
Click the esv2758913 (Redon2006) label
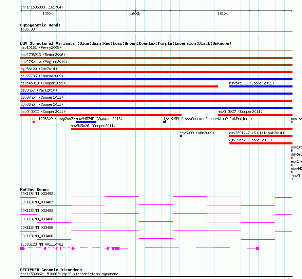click(43, 55)
